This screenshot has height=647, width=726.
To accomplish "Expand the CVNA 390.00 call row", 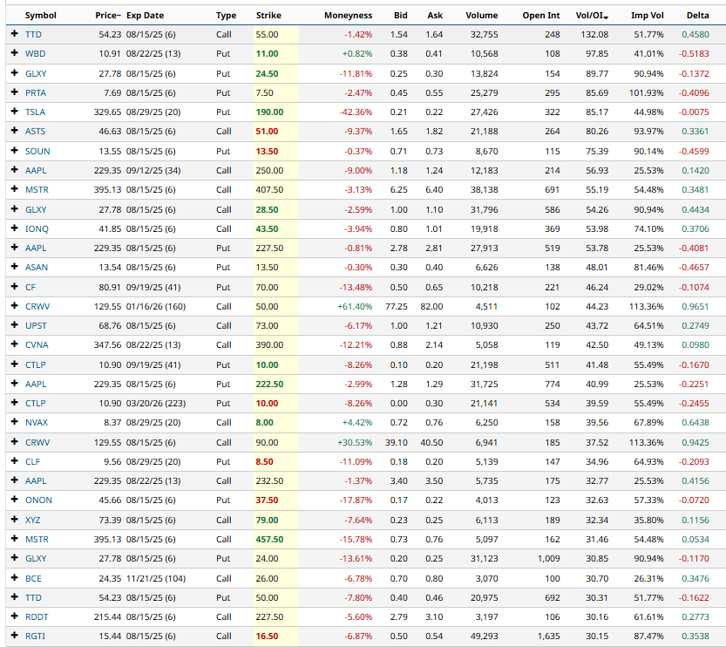I will (14, 344).
